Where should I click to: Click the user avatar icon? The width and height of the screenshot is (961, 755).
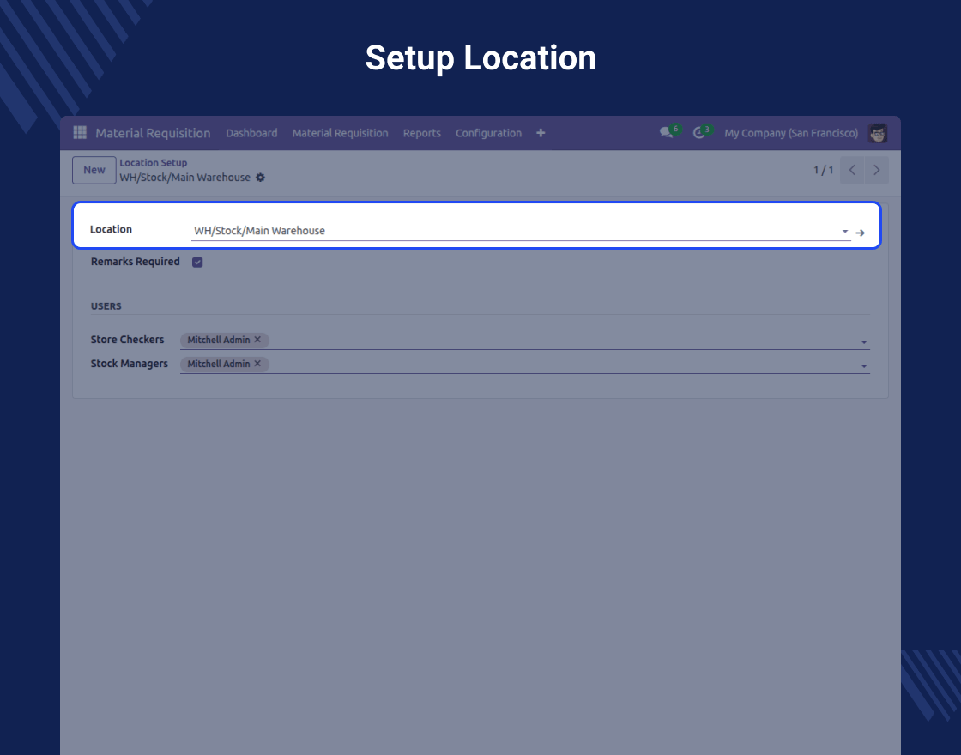[877, 133]
